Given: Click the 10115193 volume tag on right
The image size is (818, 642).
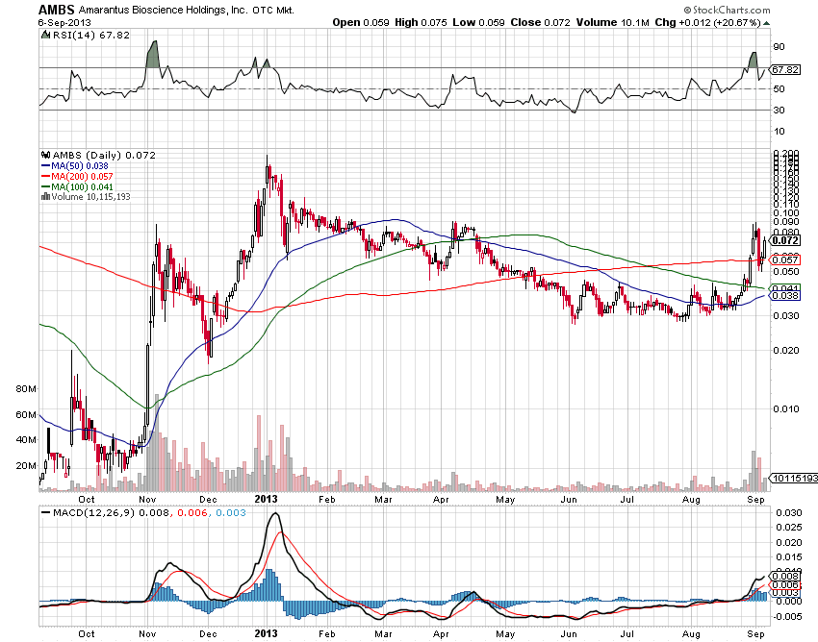Looking at the screenshot, I should [795, 478].
